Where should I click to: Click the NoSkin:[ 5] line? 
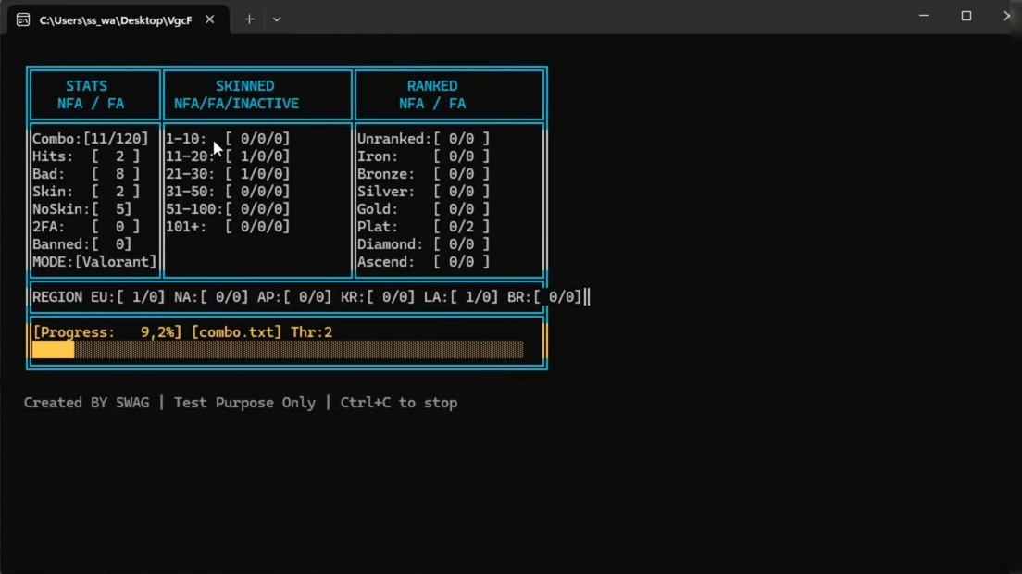pos(82,209)
